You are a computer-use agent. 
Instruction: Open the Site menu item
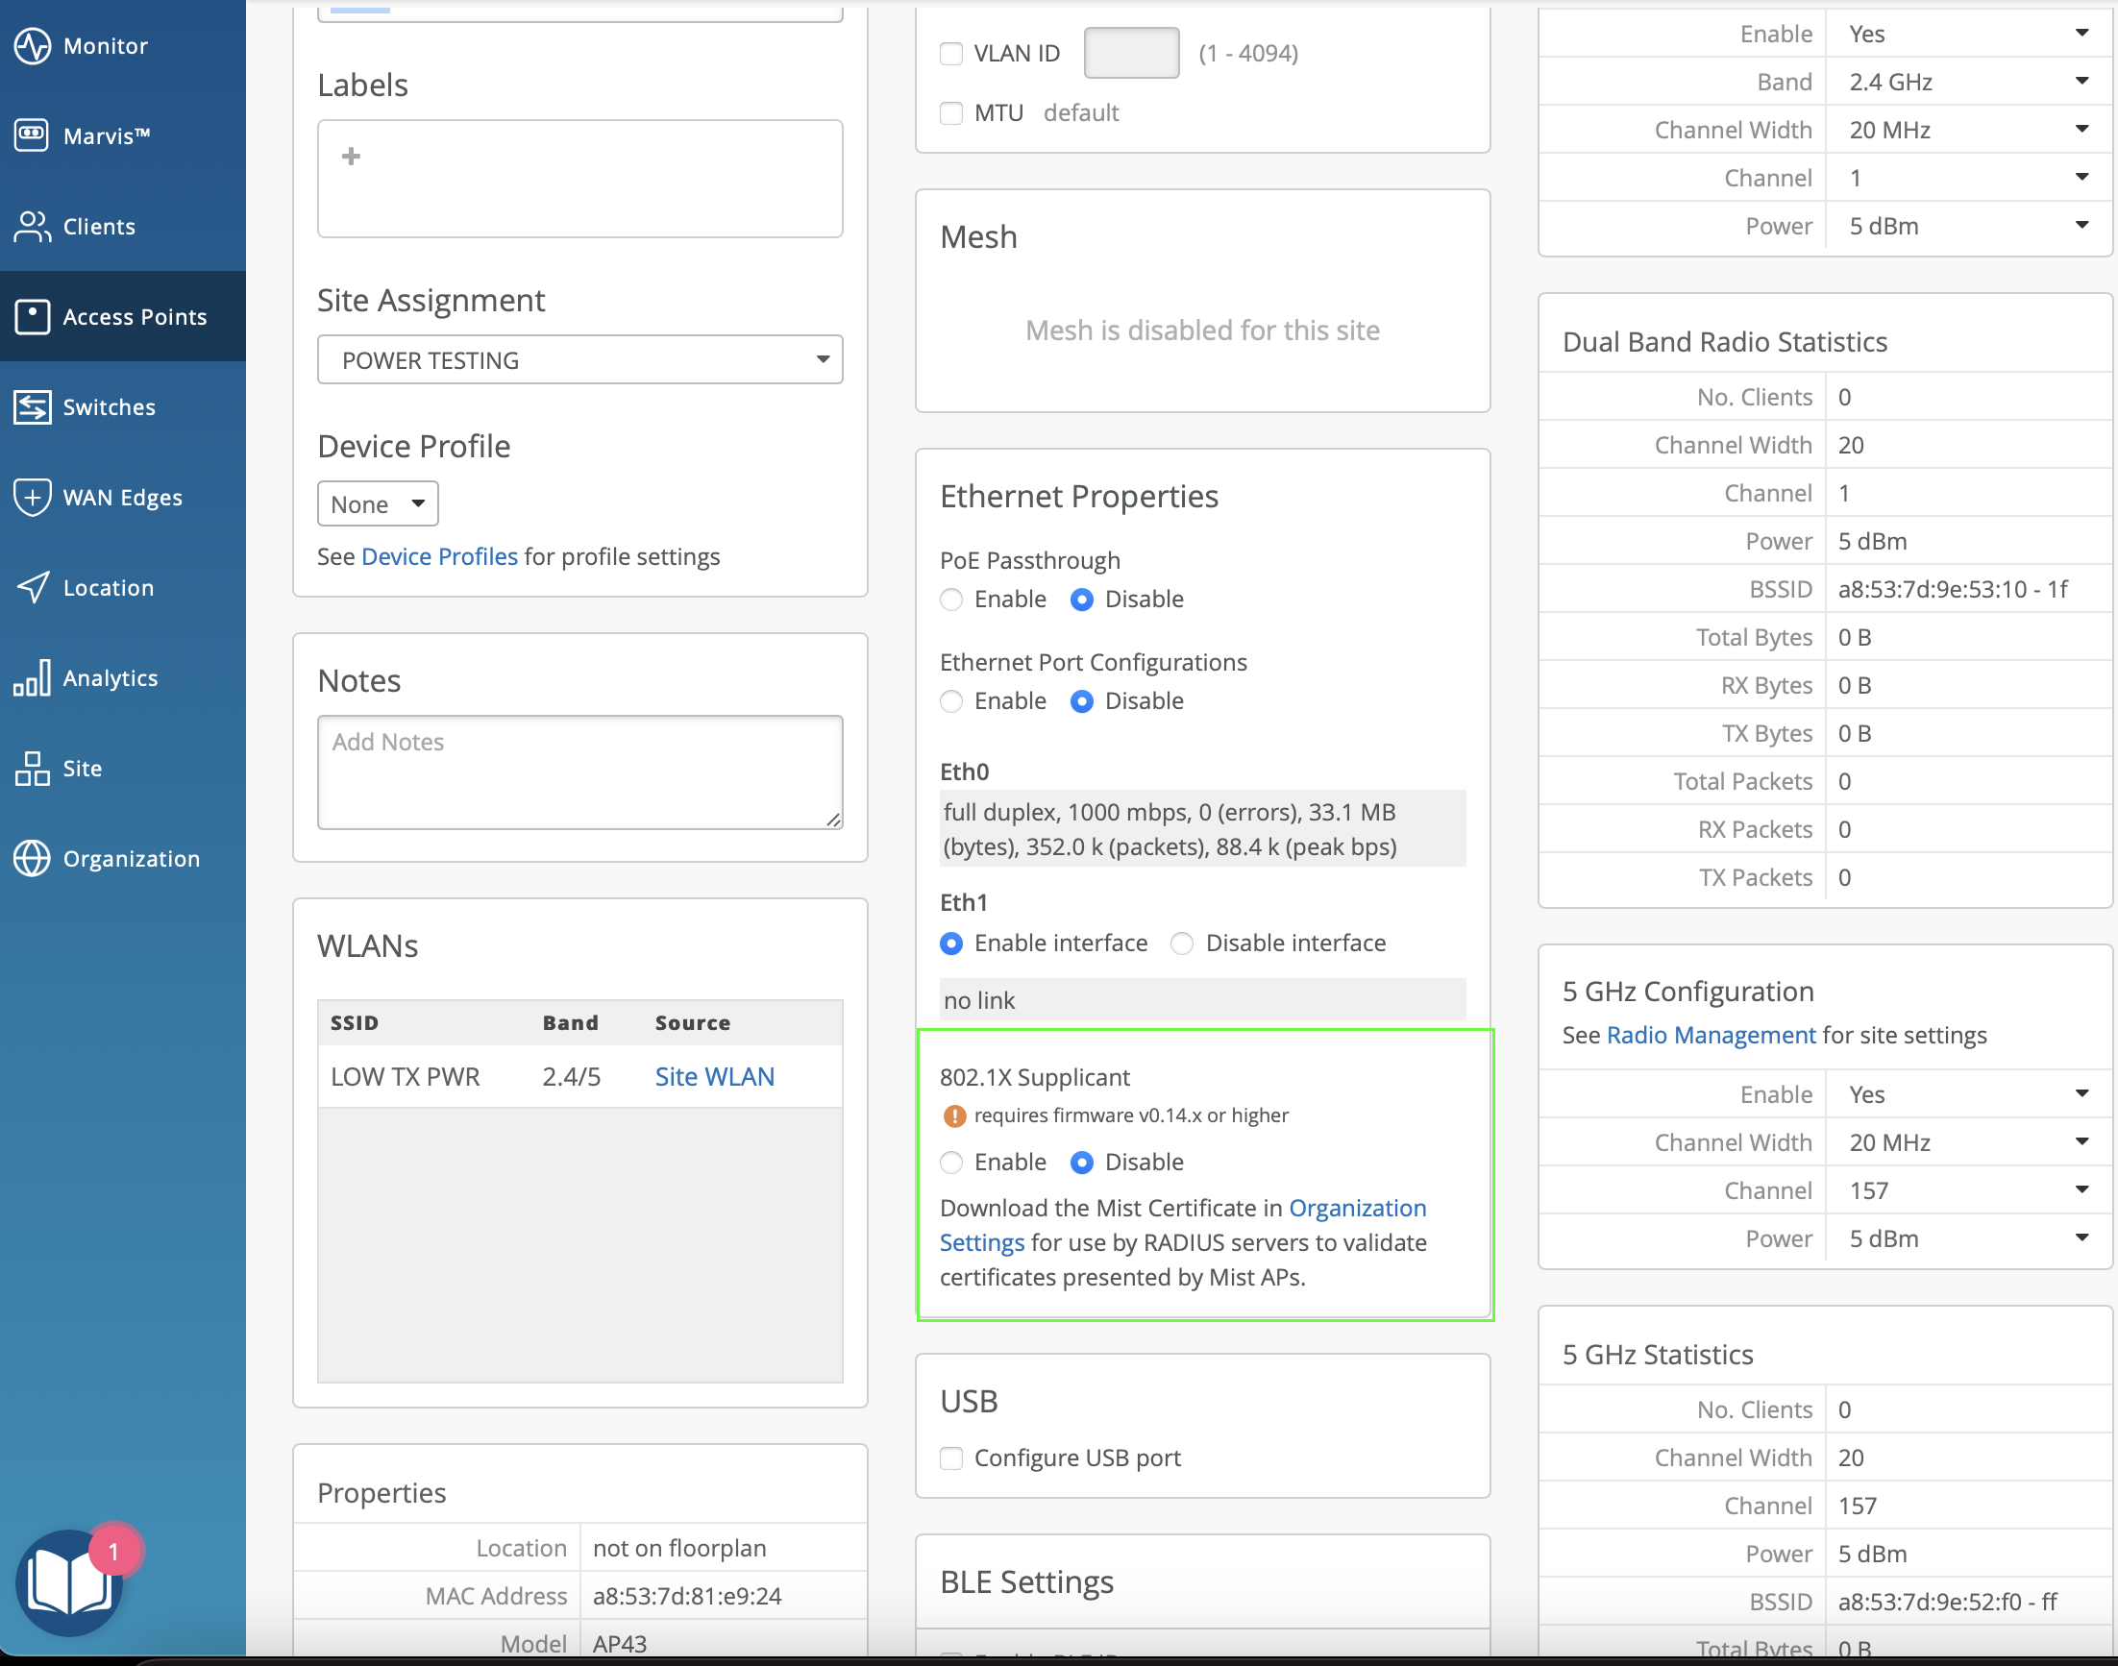pyautogui.click(x=82, y=769)
